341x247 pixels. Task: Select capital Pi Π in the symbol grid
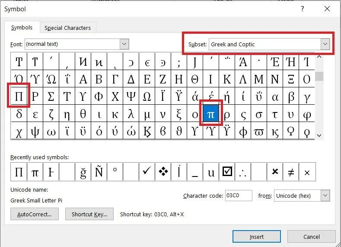click(x=19, y=96)
